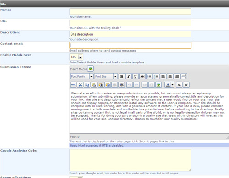Grab Google Analytics textarea resize corner
This screenshot has height=178, width=229.
tap(190, 170)
